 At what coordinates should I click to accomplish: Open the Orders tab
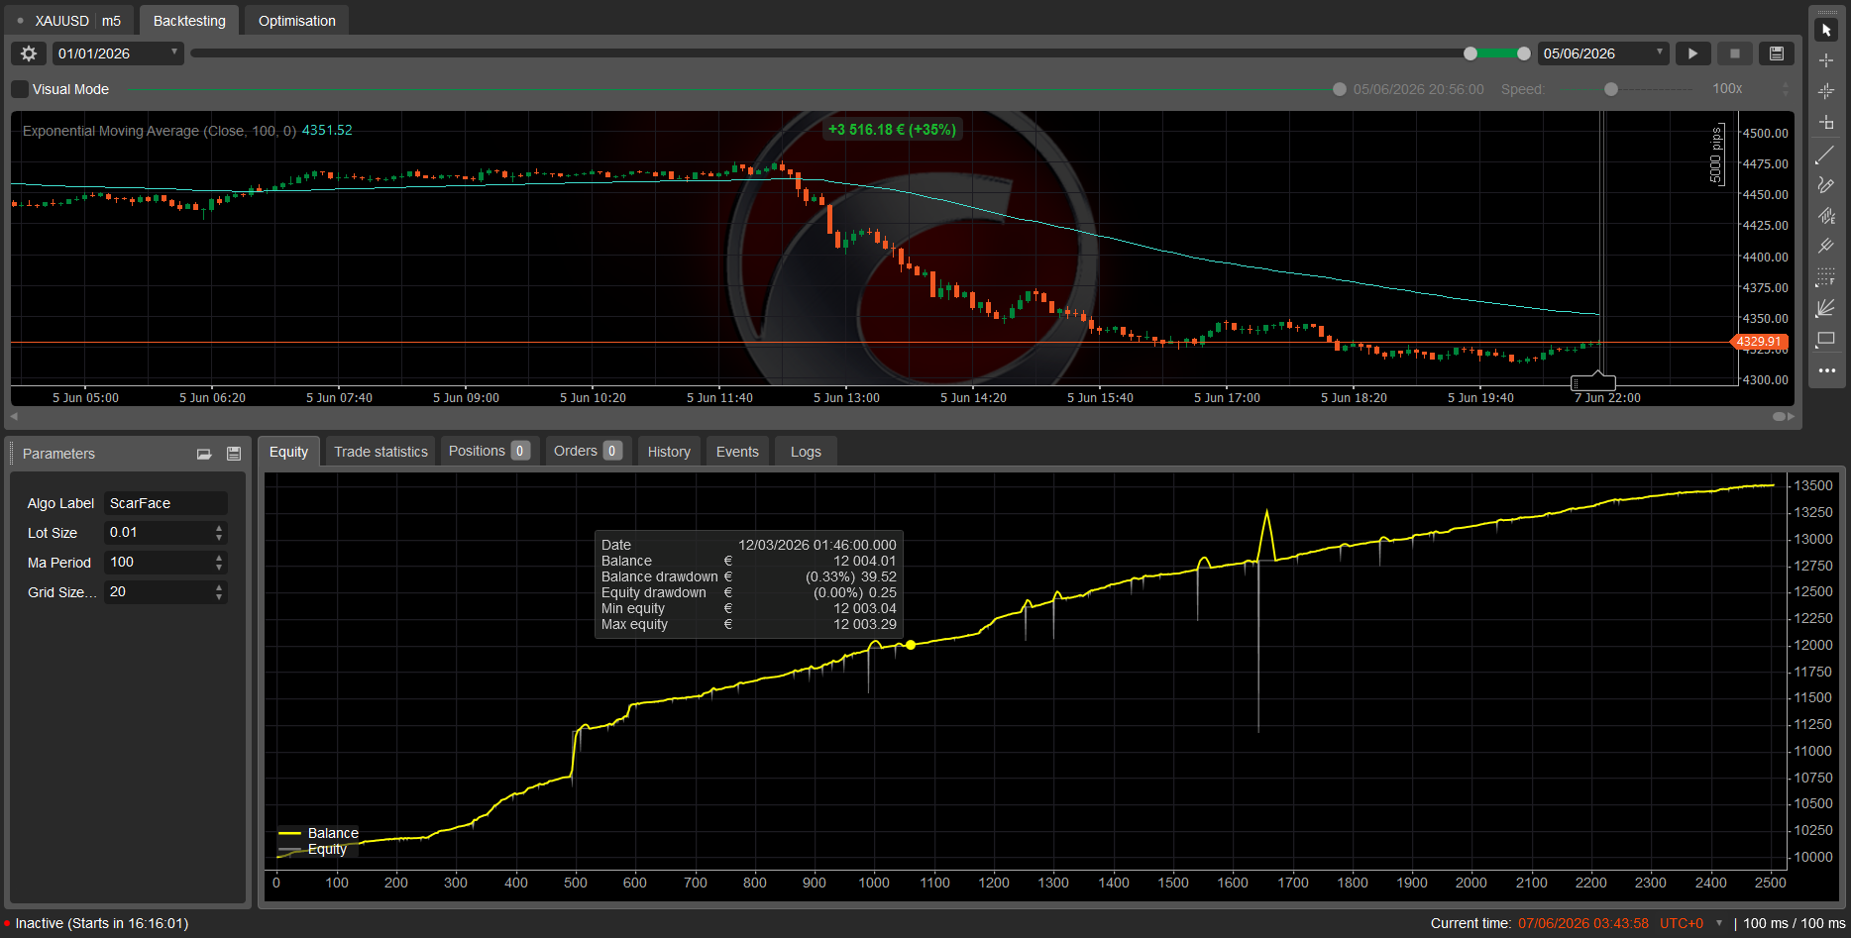tap(588, 451)
